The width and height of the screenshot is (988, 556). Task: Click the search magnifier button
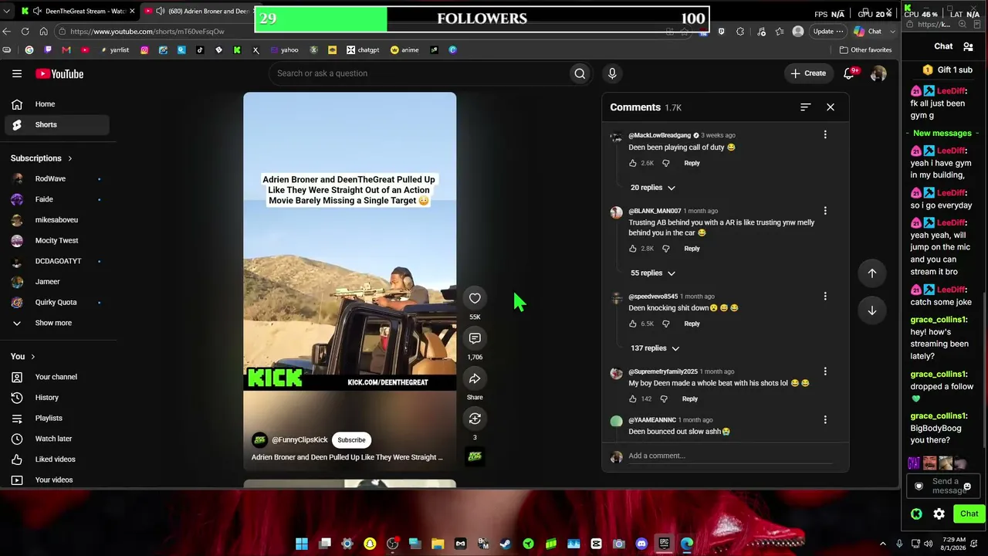click(x=580, y=73)
